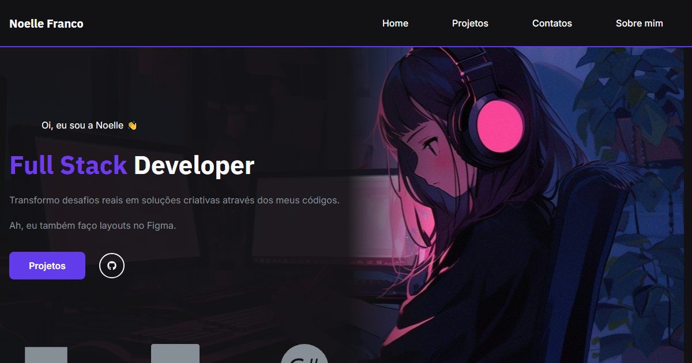The height and width of the screenshot is (363, 692).
Task: Click the 'Transformo desafios reais' sentence
Action: [x=174, y=201]
